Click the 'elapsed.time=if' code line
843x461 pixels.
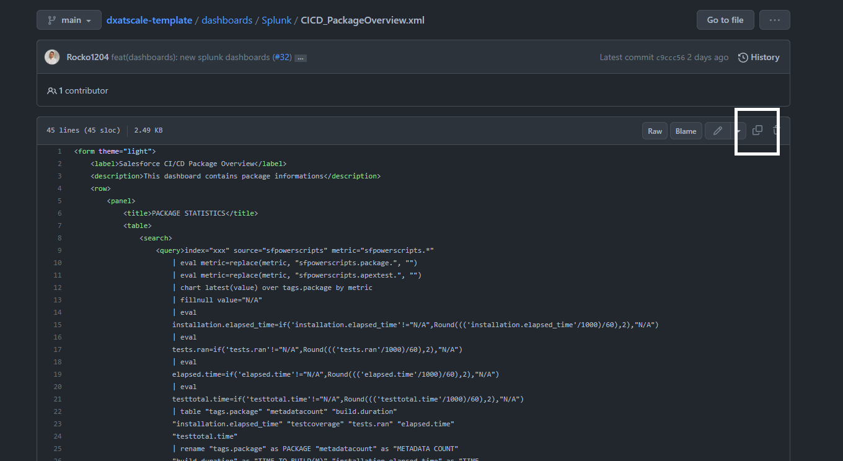tap(336, 374)
